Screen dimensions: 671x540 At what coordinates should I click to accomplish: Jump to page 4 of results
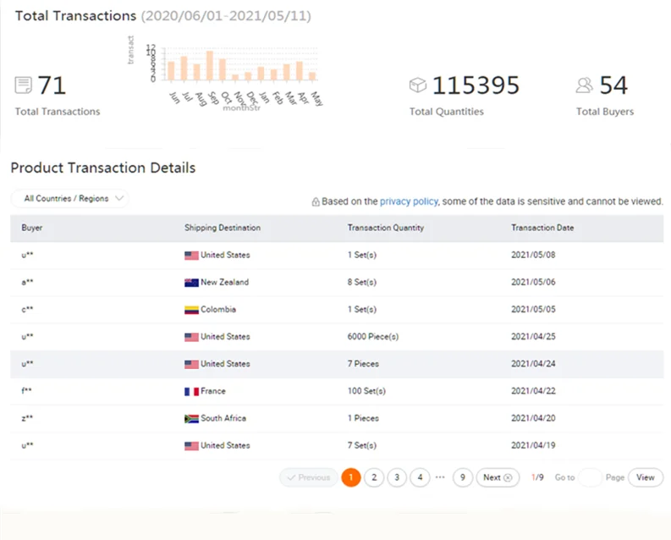click(420, 477)
